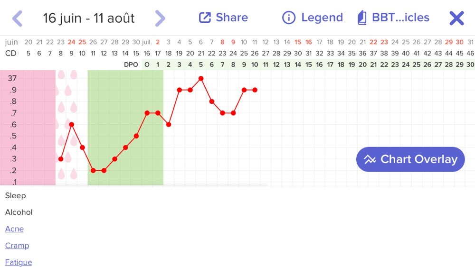This screenshot has width=475, height=267.
Task: Click the Sleep row label
Action: point(16,196)
